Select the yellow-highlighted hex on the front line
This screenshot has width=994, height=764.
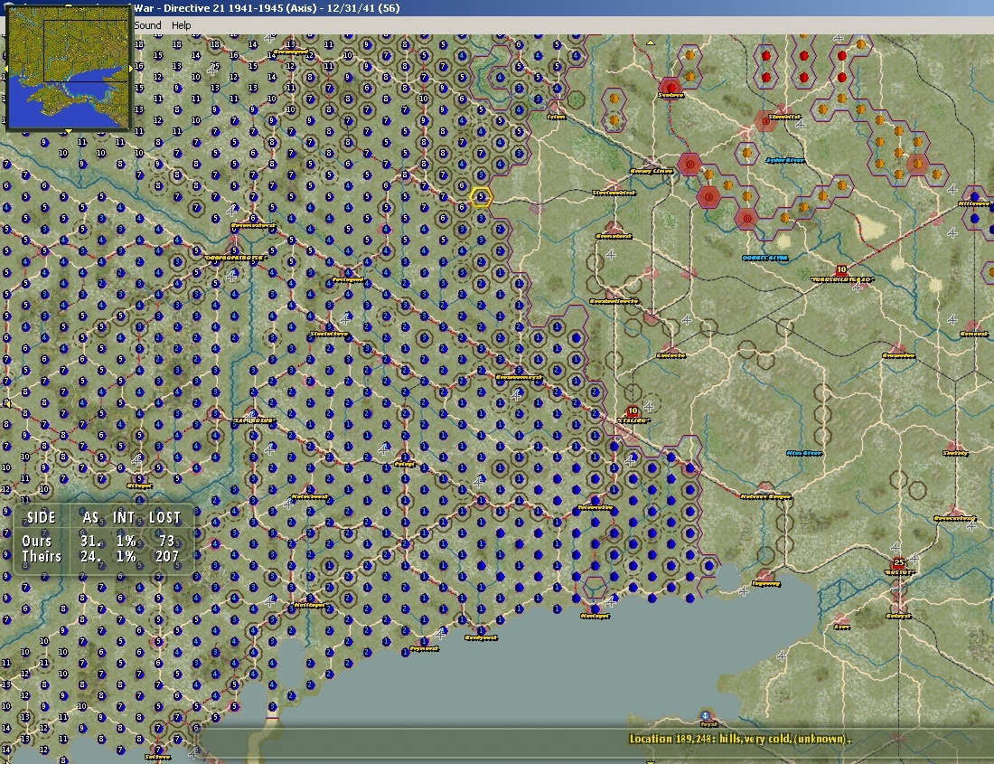click(x=481, y=197)
